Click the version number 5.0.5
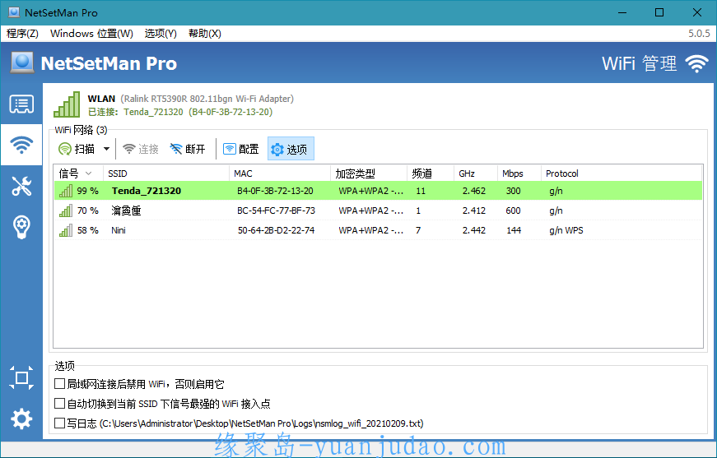 point(699,34)
